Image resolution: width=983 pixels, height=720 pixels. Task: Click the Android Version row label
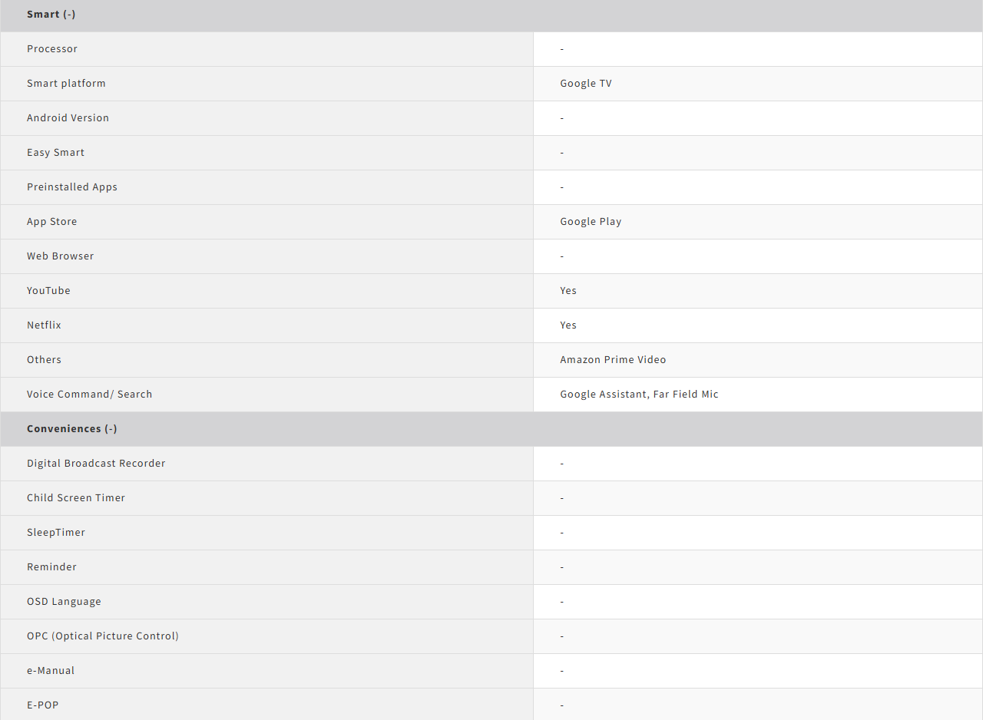point(68,118)
